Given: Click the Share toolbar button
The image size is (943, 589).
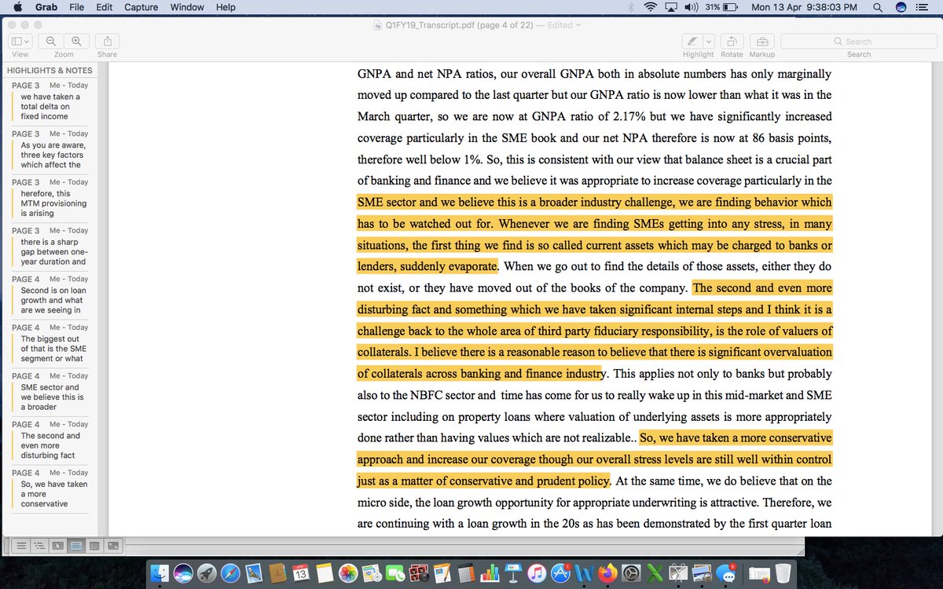Looking at the screenshot, I should (107, 42).
